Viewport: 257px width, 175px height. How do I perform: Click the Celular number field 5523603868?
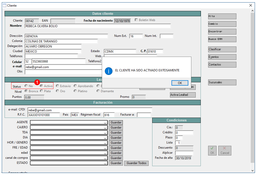tap(59, 61)
